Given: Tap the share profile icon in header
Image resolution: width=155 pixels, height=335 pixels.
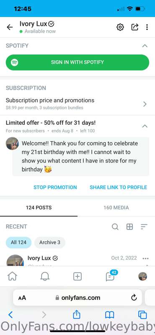Looking at the screenshot, I should pos(134,27).
